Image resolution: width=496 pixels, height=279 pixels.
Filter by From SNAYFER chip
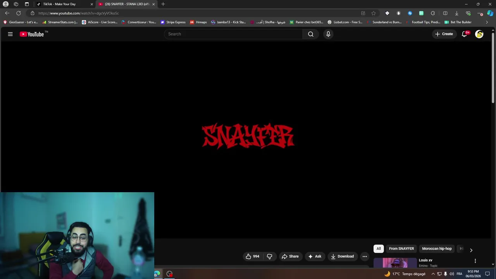[401, 249]
